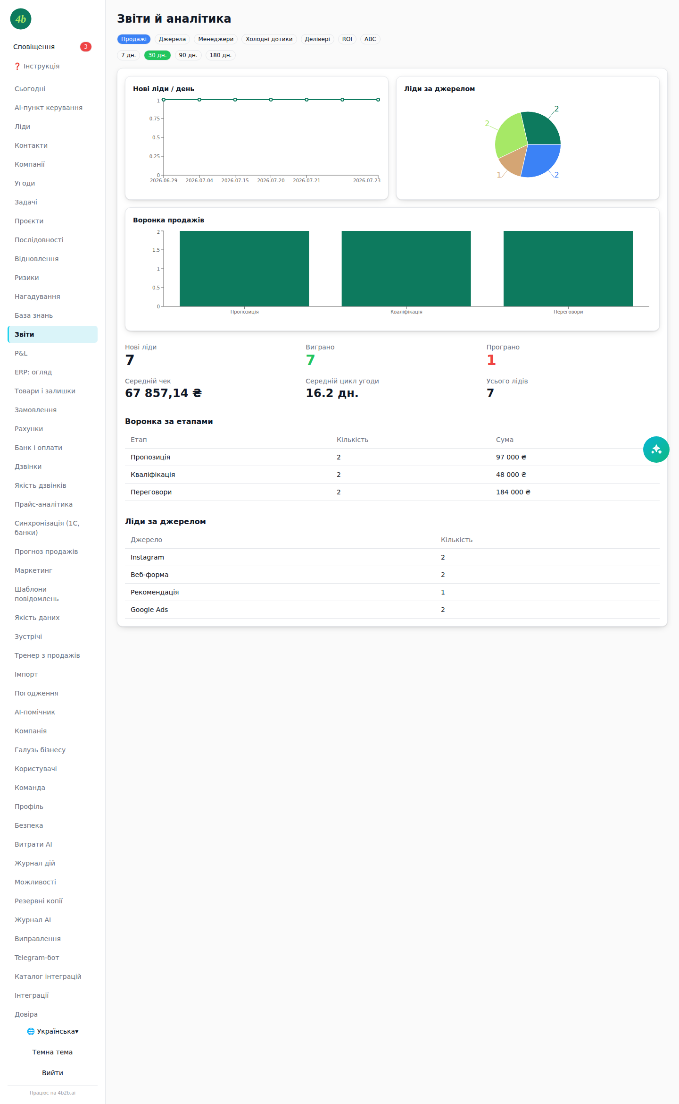Click the light green pie chart slice

pos(511,135)
